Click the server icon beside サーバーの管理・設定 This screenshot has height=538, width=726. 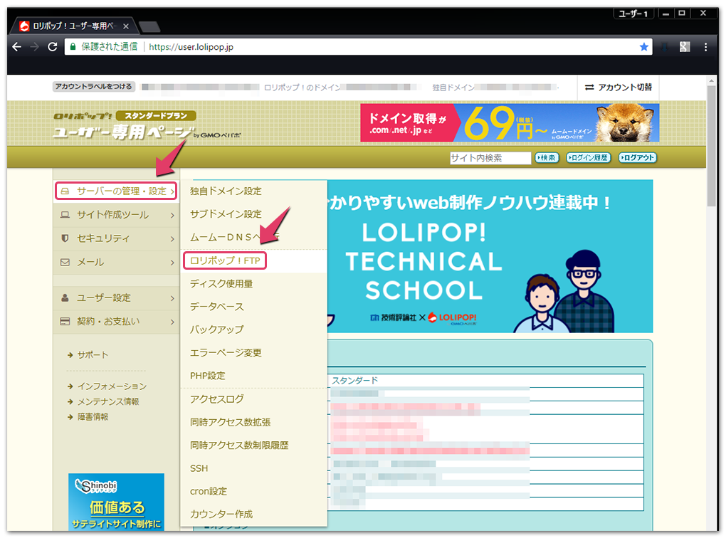[65, 192]
